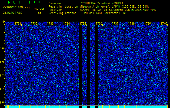Image resolution: width=170 pixels, height=108 pixels.
Task: Click the 1.0 kHz axis label
Action: point(2,49)
